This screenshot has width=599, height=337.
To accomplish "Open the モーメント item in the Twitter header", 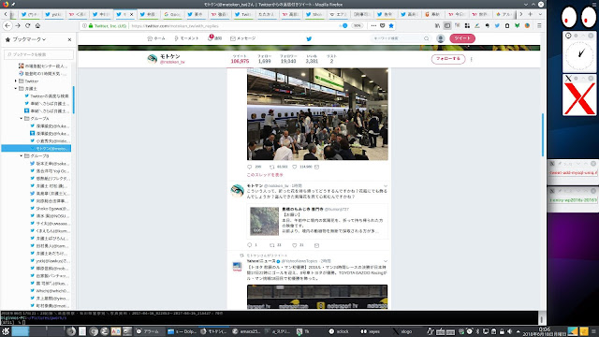I will (186, 38).
